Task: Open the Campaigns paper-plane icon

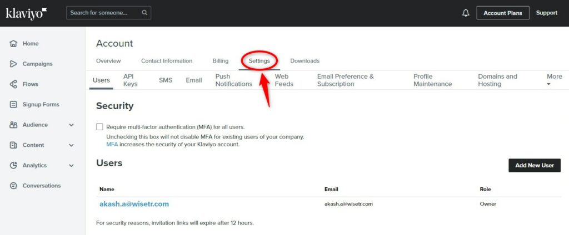Action: [13, 64]
